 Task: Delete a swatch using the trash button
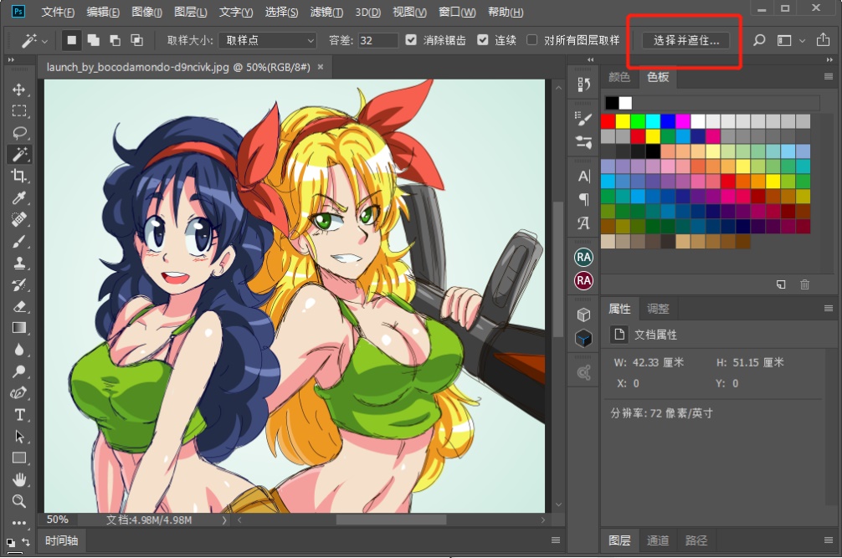pos(804,284)
